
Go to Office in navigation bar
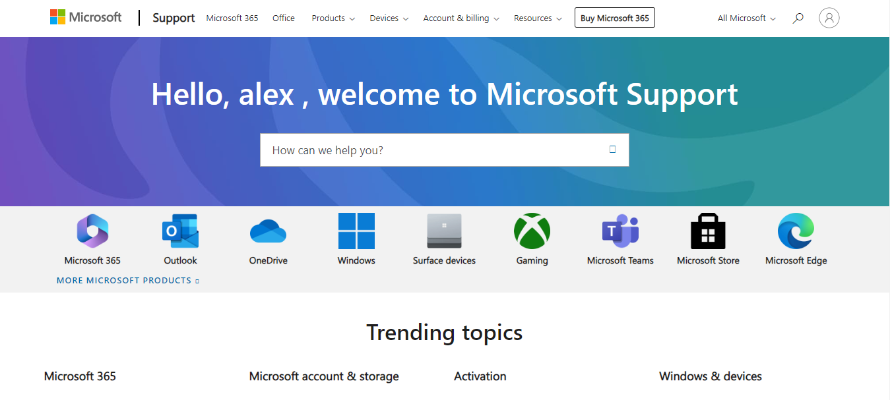click(x=284, y=18)
